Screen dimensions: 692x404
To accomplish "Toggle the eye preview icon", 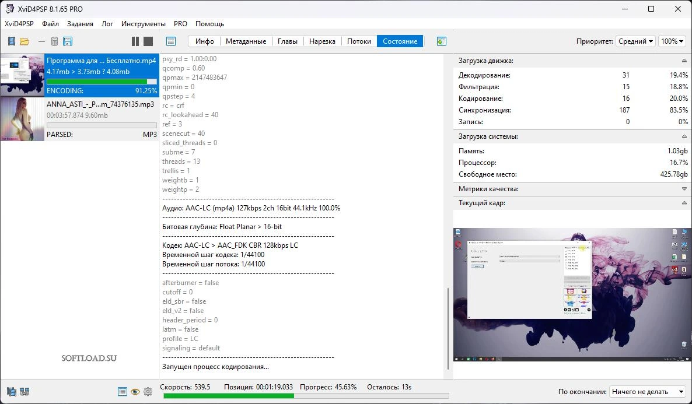I will pyautogui.click(x=135, y=392).
